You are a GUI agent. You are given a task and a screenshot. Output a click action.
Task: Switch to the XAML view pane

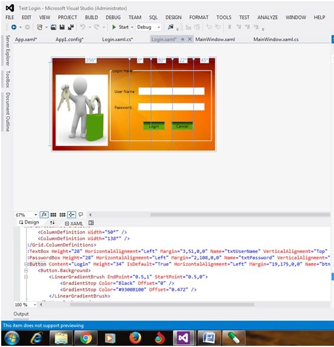[x=74, y=223]
